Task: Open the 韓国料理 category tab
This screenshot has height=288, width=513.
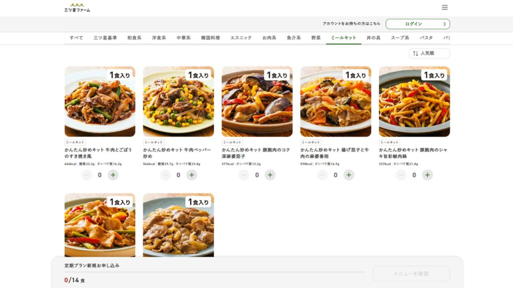Action: tap(210, 38)
